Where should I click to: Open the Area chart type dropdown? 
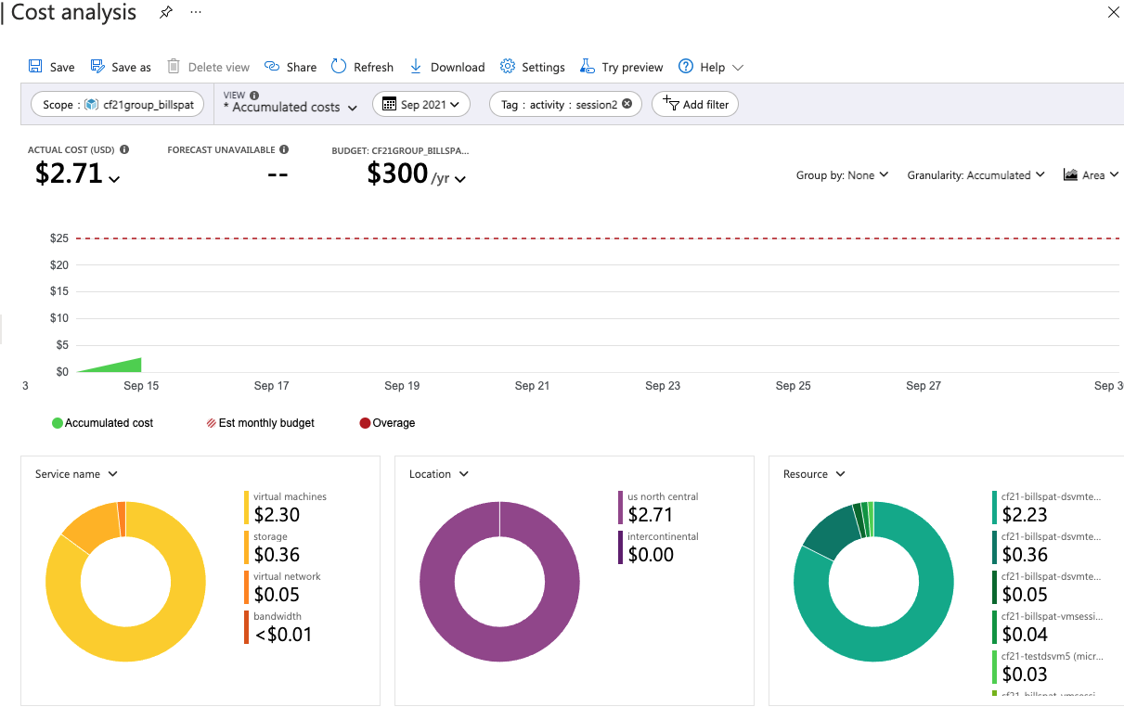coord(1092,174)
